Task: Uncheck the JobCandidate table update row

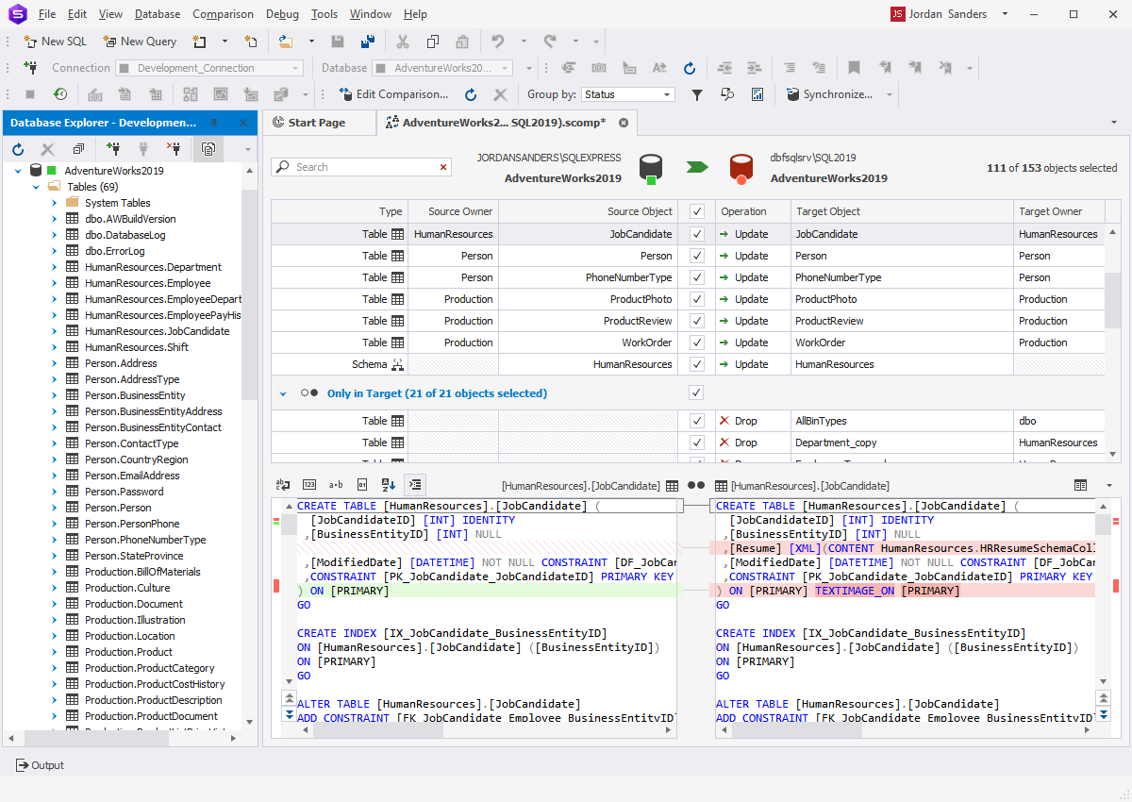Action: (x=696, y=233)
